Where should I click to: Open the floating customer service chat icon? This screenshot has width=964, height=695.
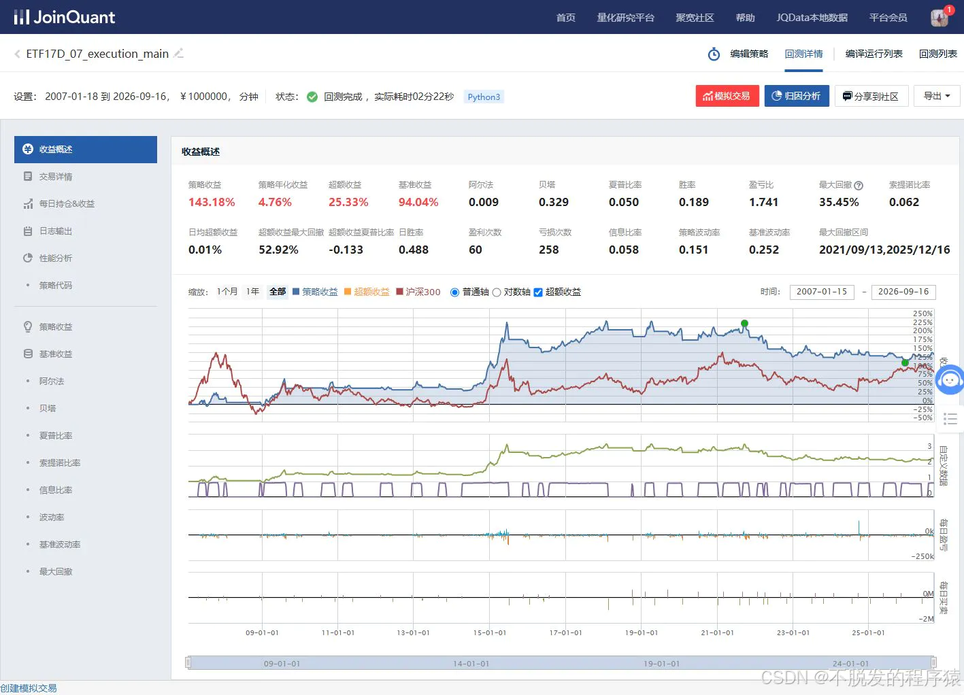[950, 379]
